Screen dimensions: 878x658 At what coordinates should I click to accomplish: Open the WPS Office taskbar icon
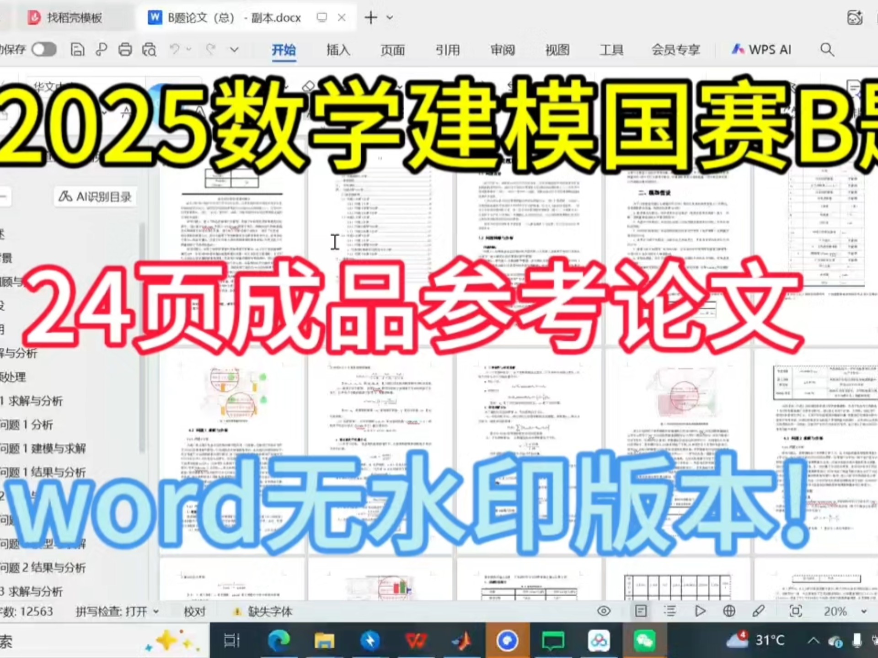click(416, 641)
